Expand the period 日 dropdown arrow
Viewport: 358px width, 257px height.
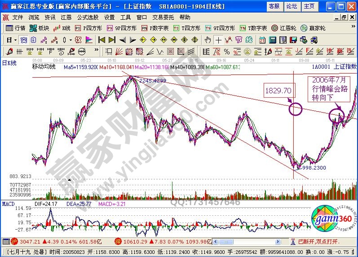tap(15, 39)
